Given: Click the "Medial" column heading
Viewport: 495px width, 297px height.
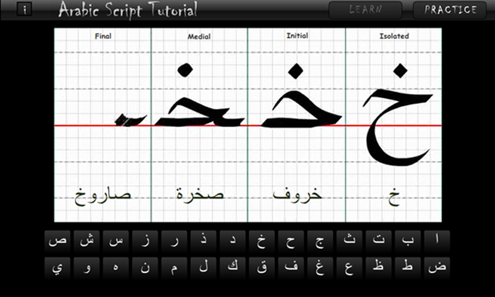Looking at the screenshot, I should [199, 37].
